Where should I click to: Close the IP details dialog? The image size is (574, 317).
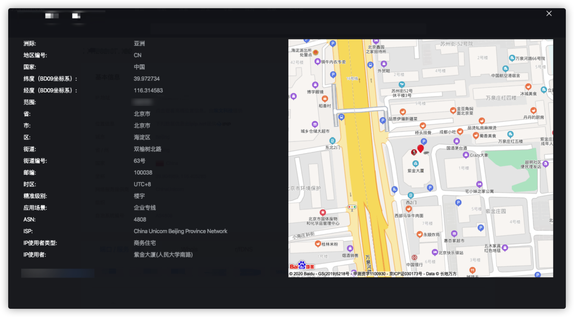point(549,14)
